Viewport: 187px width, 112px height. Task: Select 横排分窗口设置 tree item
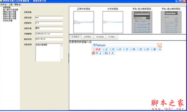coord(10,14)
